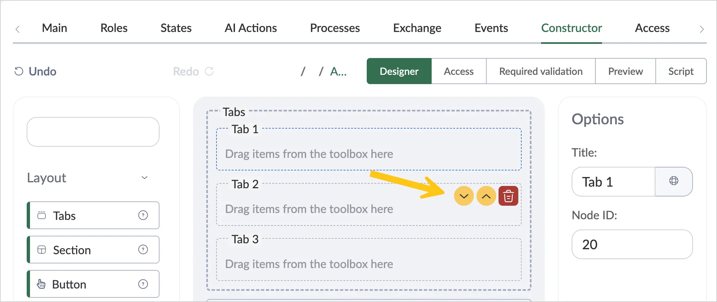Viewport: 717px width, 302px height.
Task: Show help for Tabs toolbox item
Action: click(143, 215)
